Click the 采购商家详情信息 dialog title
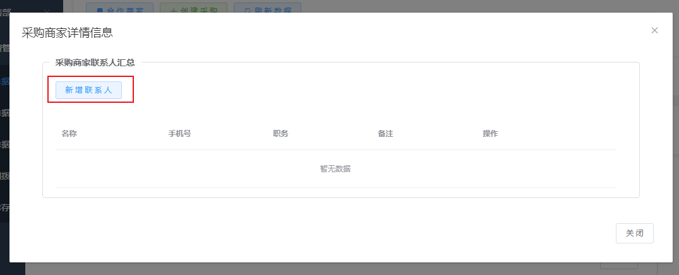The width and height of the screenshot is (679, 275). point(68,32)
